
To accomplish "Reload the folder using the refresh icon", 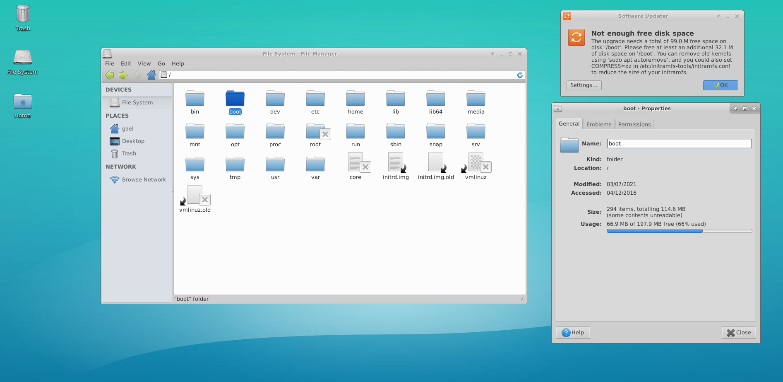I will 520,75.
